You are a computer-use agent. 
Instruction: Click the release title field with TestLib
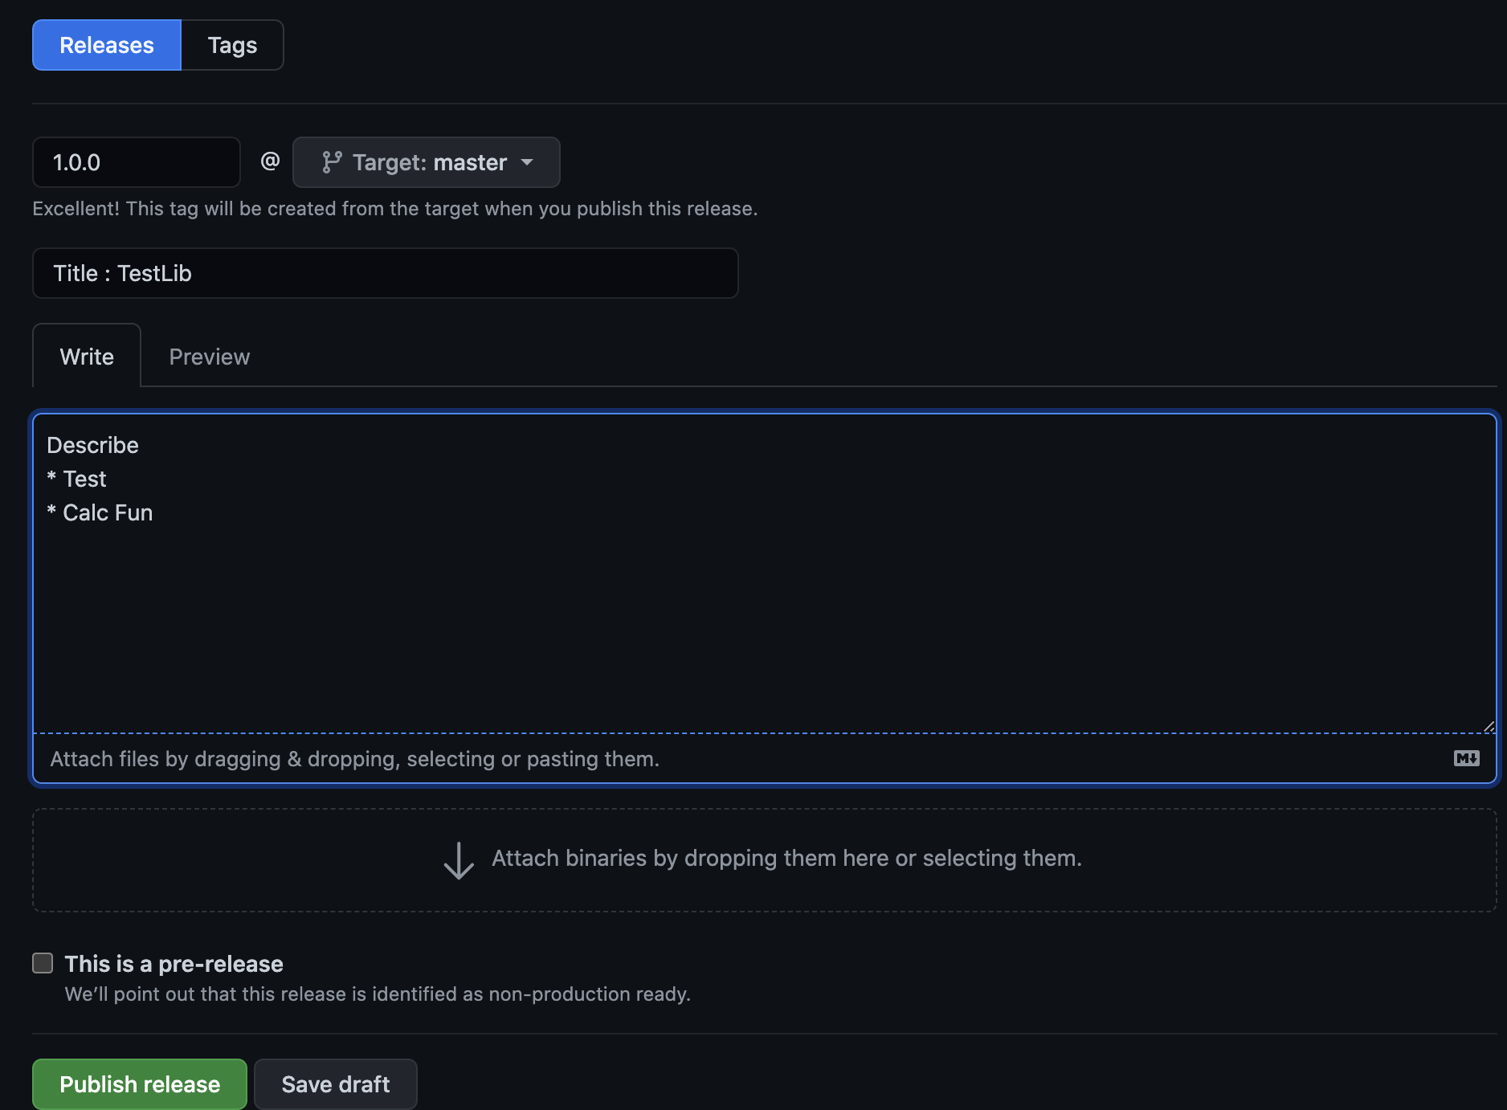click(x=386, y=273)
